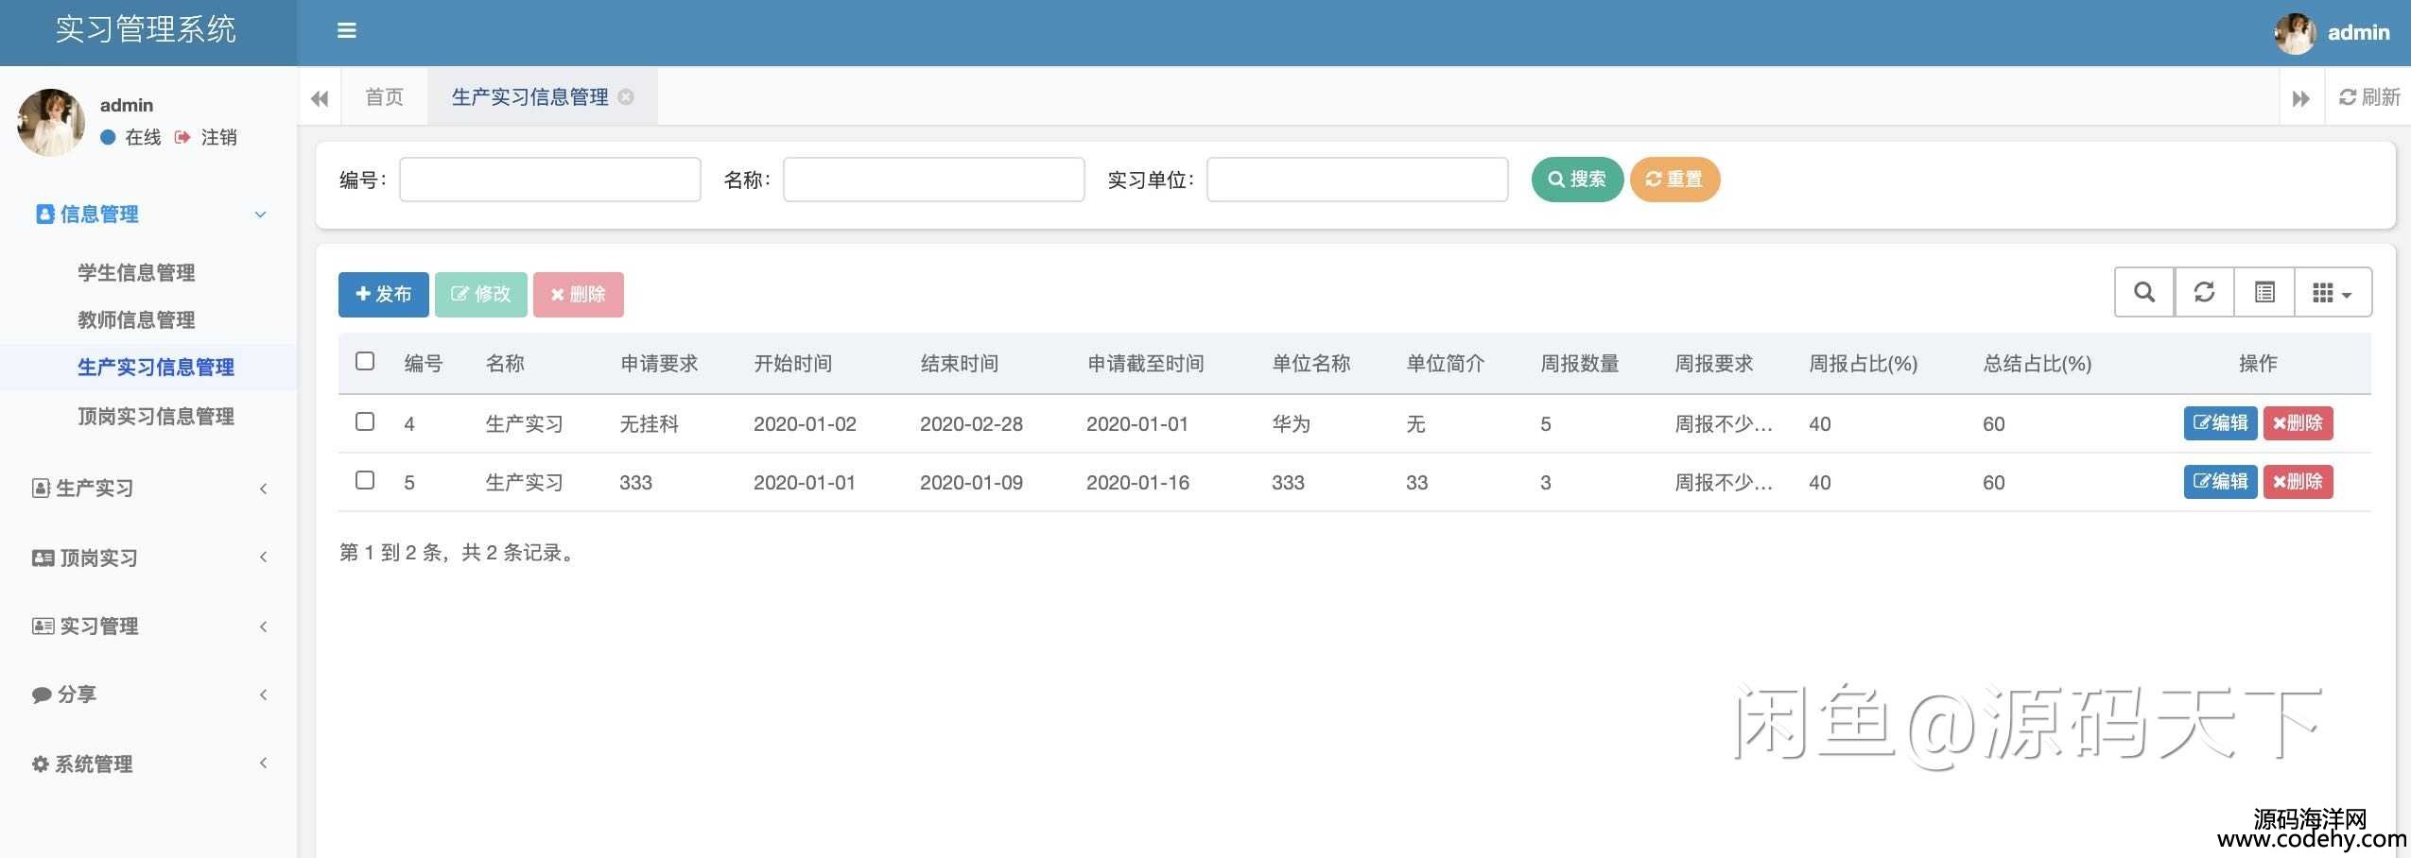This screenshot has height=858, width=2411.
Task: Open the columns dropdown grid icon
Action: coord(2333,292)
